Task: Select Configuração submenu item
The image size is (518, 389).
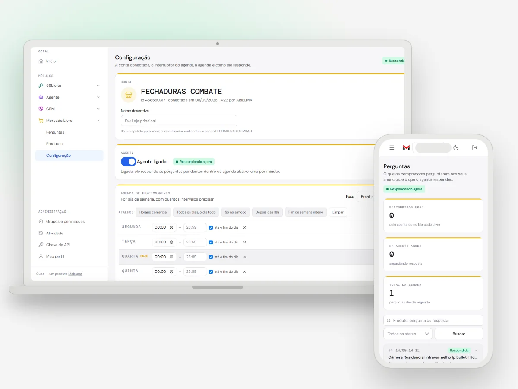Action: coord(69,156)
